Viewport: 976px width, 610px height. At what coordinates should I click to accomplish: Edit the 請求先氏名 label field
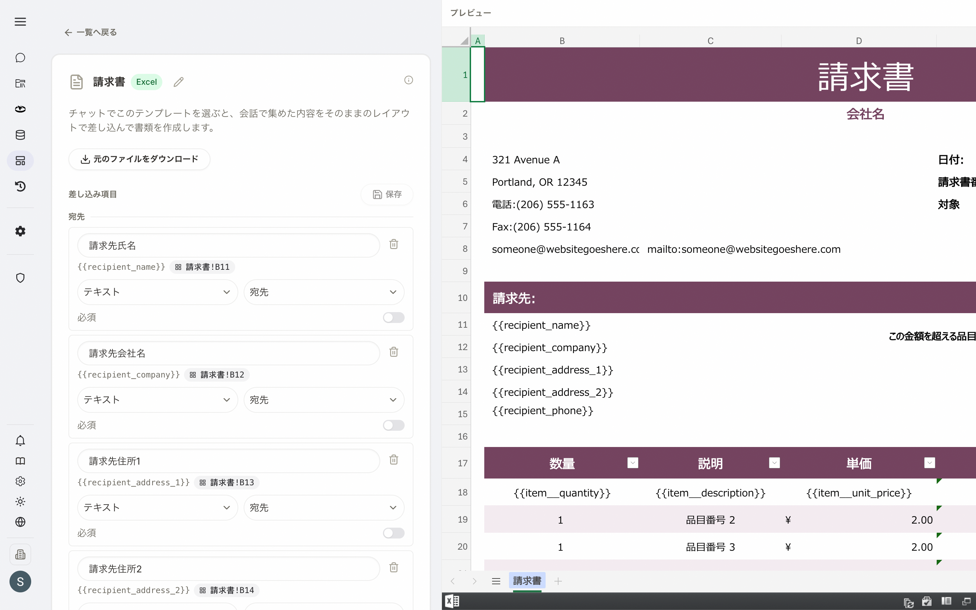(x=228, y=245)
